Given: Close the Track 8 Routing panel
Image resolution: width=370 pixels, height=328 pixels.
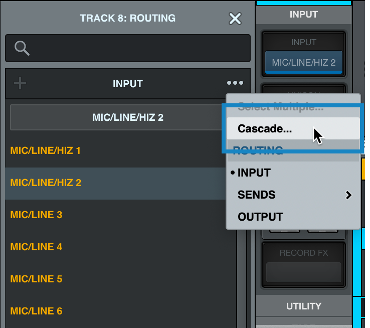Looking at the screenshot, I should tap(235, 19).
